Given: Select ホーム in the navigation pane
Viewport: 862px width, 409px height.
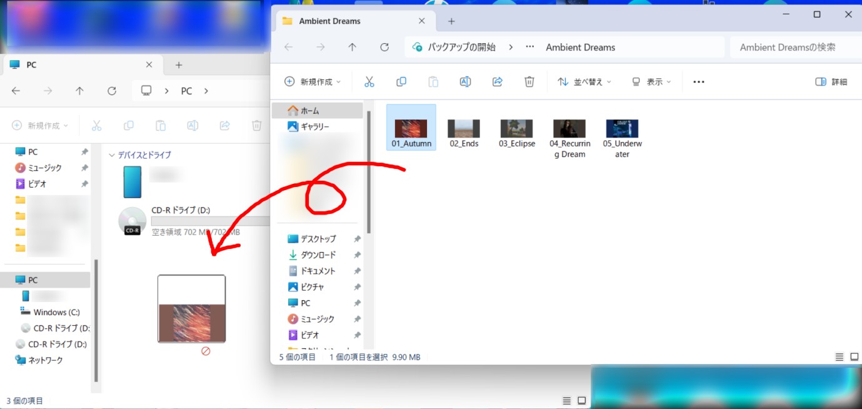Looking at the screenshot, I should click(318, 111).
